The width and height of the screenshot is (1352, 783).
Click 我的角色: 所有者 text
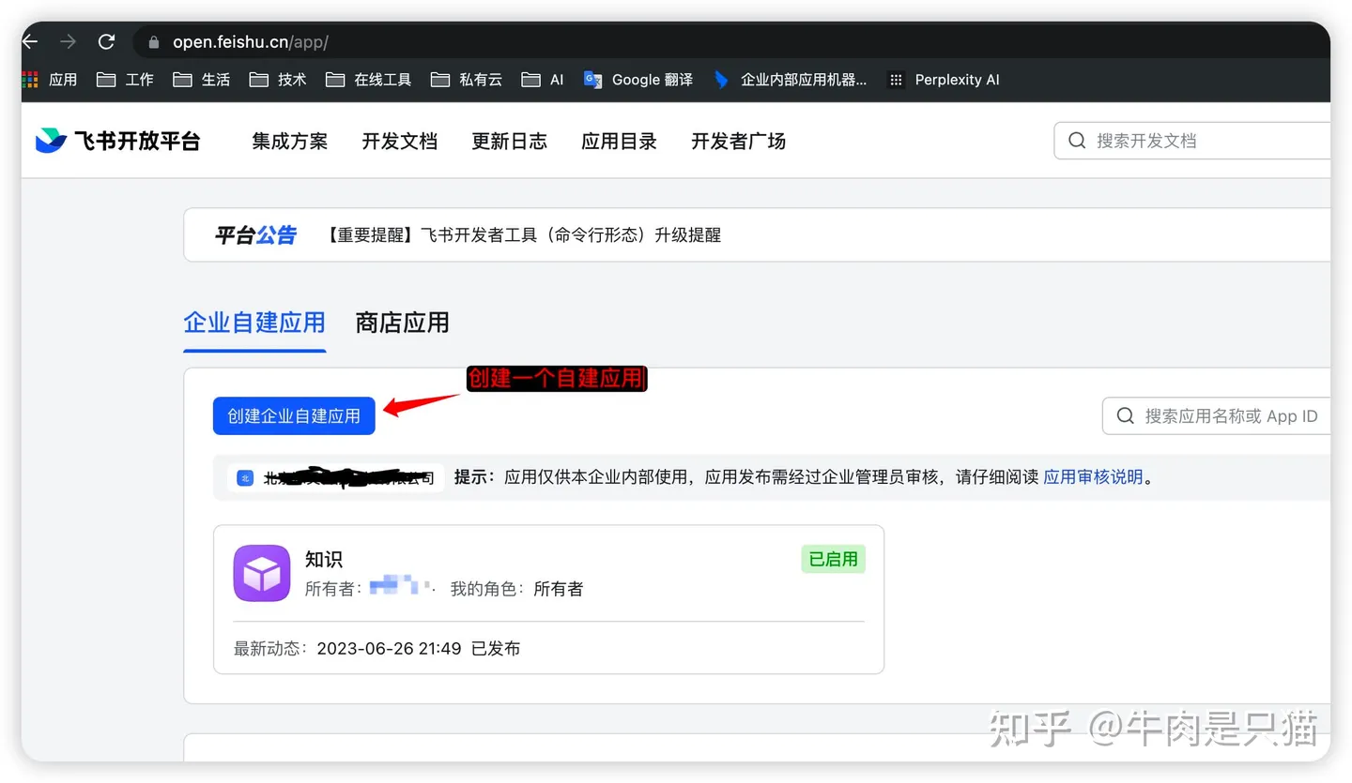pos(516,589)
